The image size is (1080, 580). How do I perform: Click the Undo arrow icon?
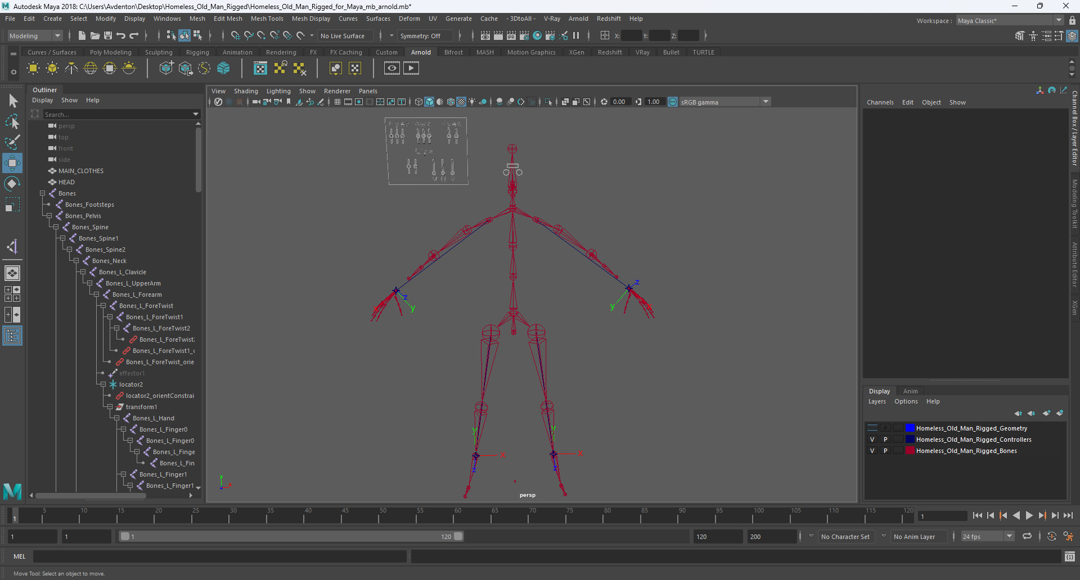[x=121, y=35]
